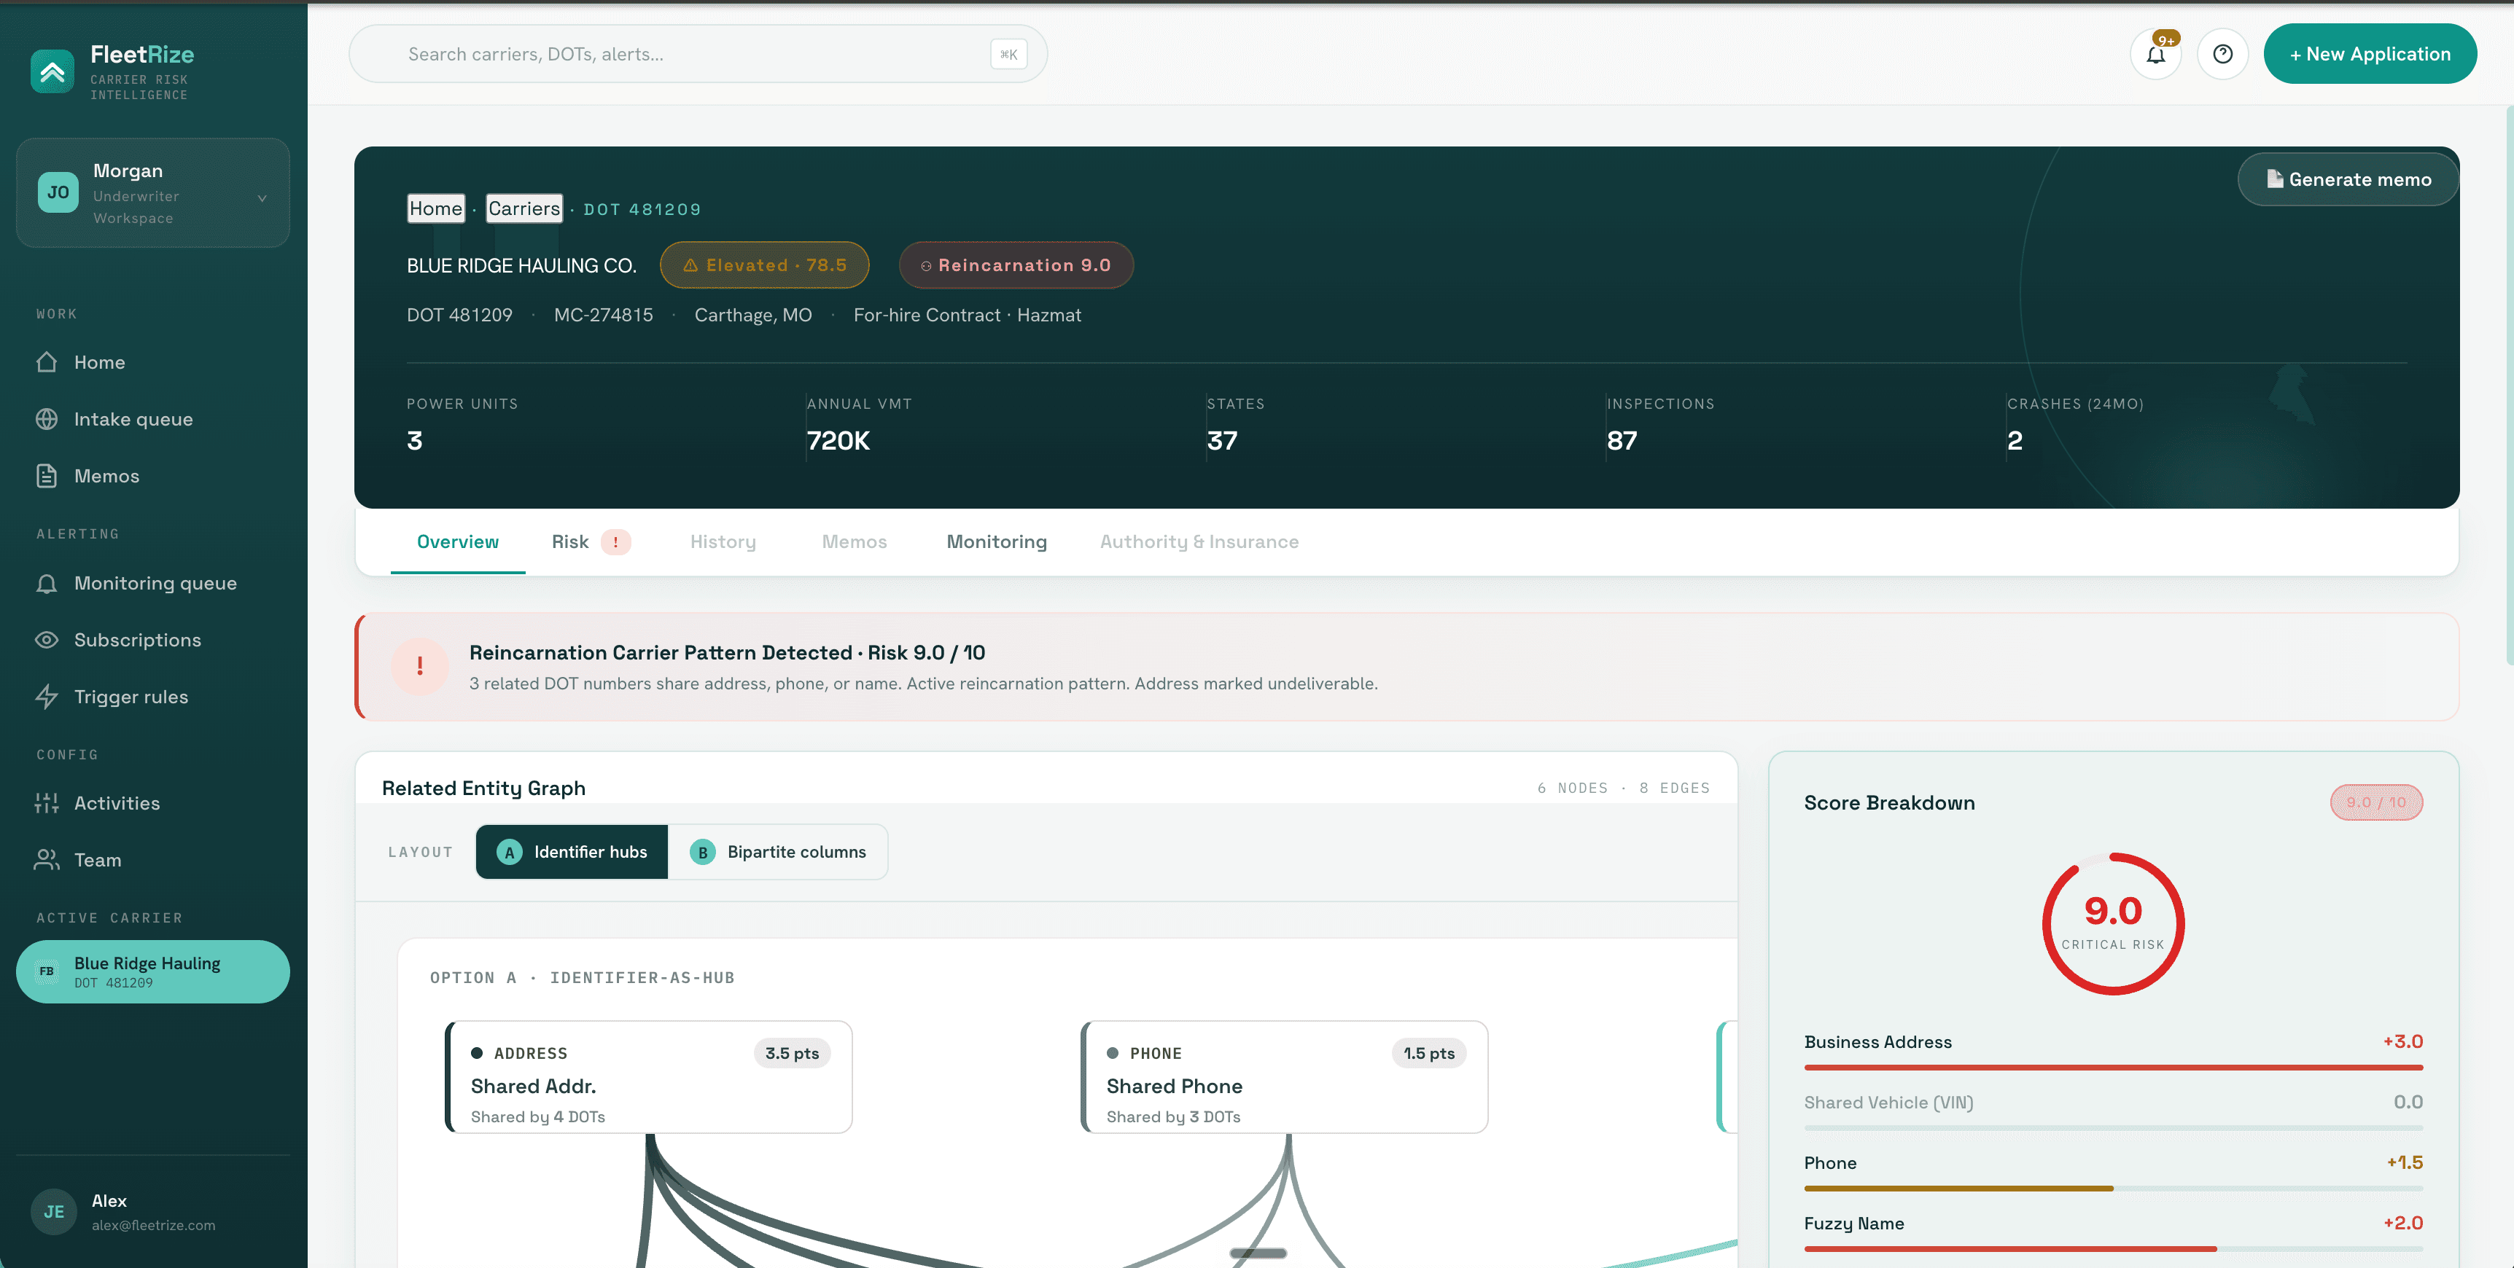2514x1268 pixels.
Task: Select Bipartite columns layout
Action: coord(778,853)
